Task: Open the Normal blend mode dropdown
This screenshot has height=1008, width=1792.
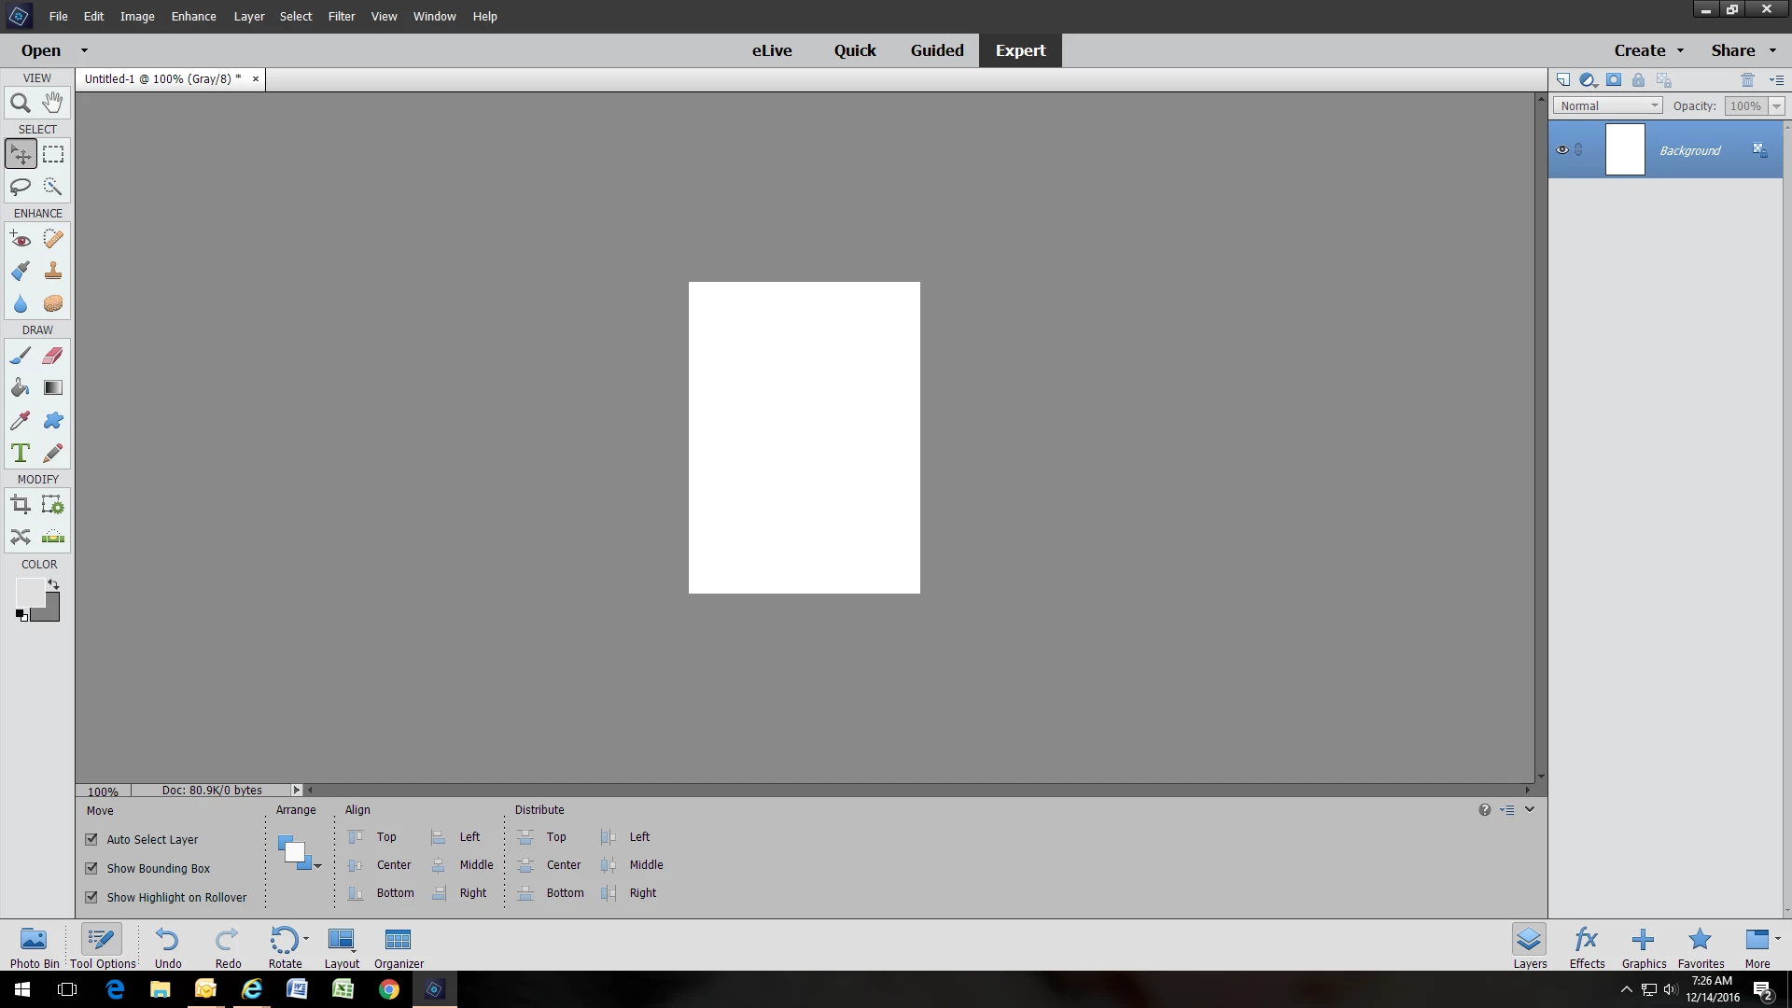Action: [x=1607, y=105]
